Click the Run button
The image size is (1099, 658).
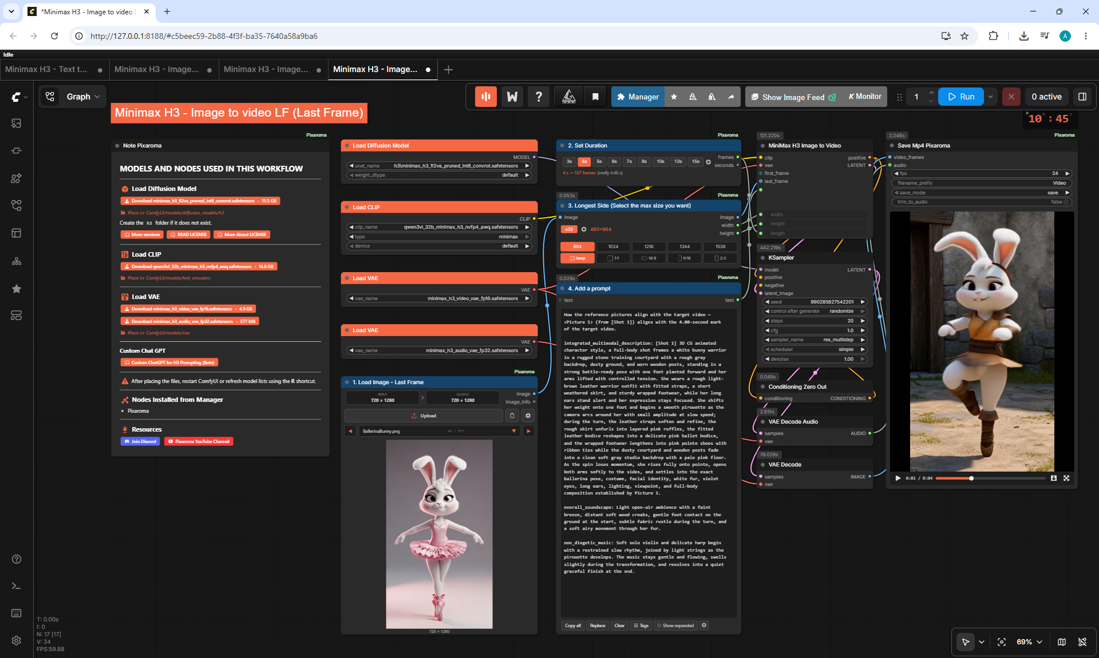click(961, 97)
